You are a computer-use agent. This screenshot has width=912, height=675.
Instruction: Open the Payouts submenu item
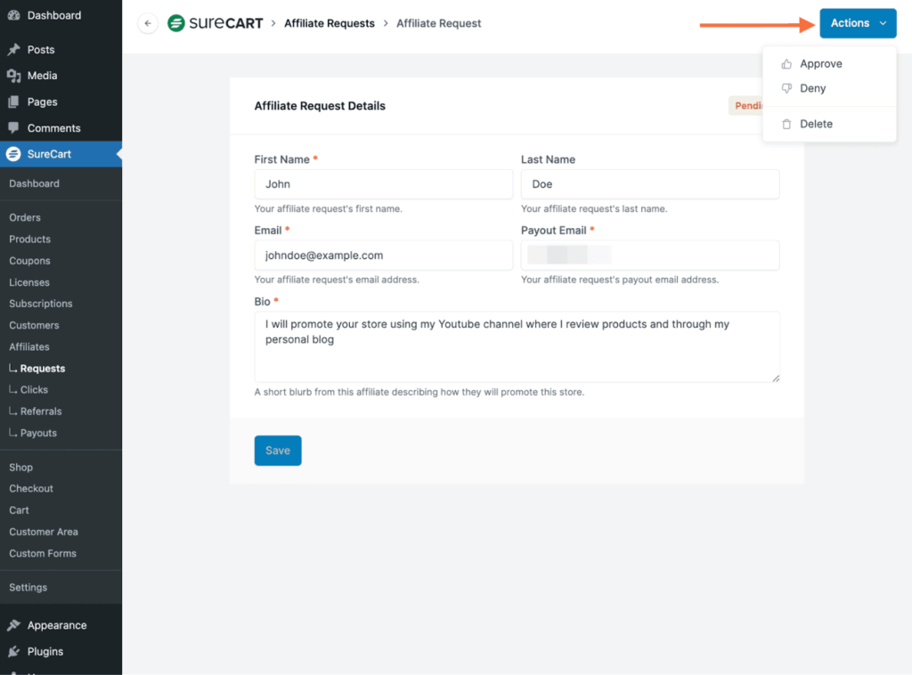click(x=38, y=433)
